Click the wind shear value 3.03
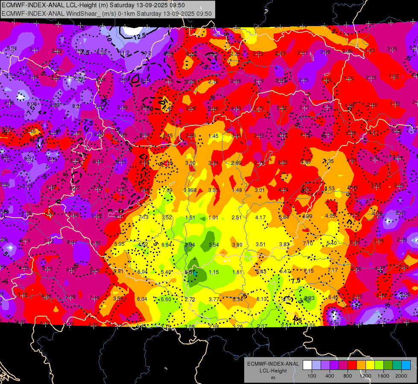The image size is (418, 384). 213,190
